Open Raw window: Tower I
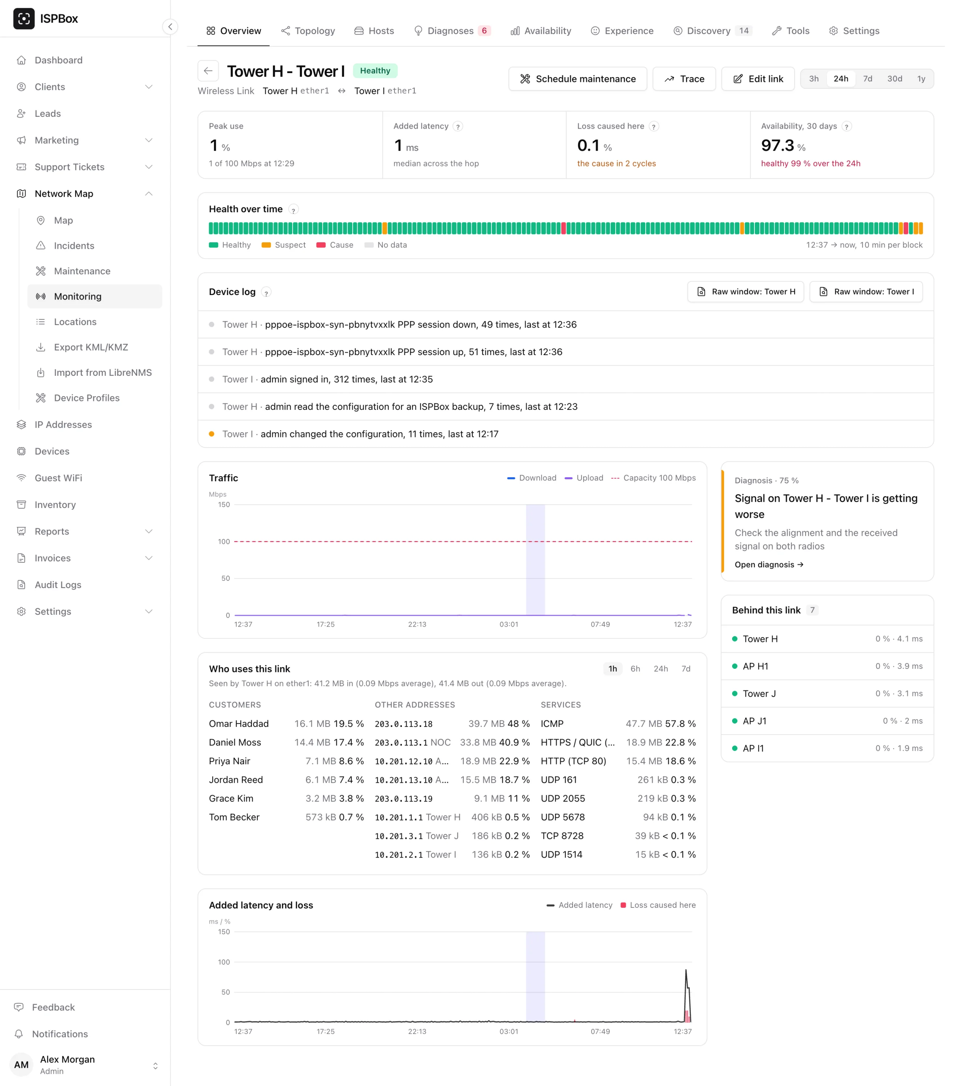961x1086 pixels. [866, 292]
